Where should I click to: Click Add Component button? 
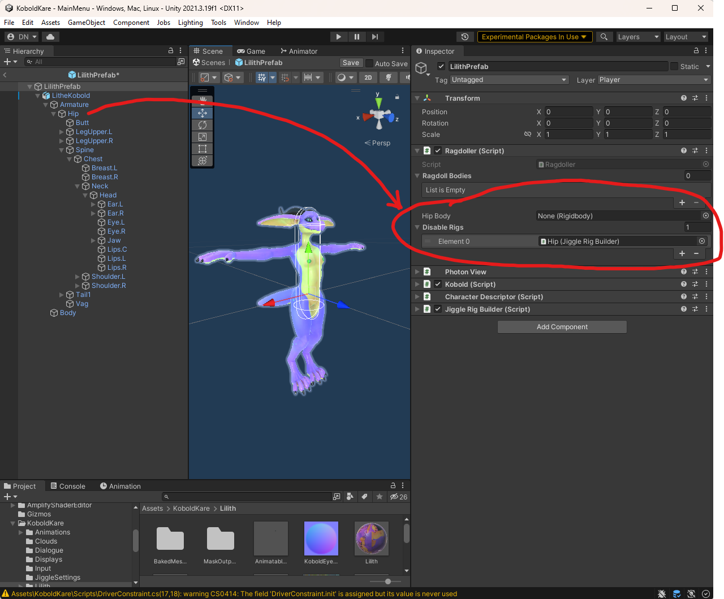tap(562, 327)
